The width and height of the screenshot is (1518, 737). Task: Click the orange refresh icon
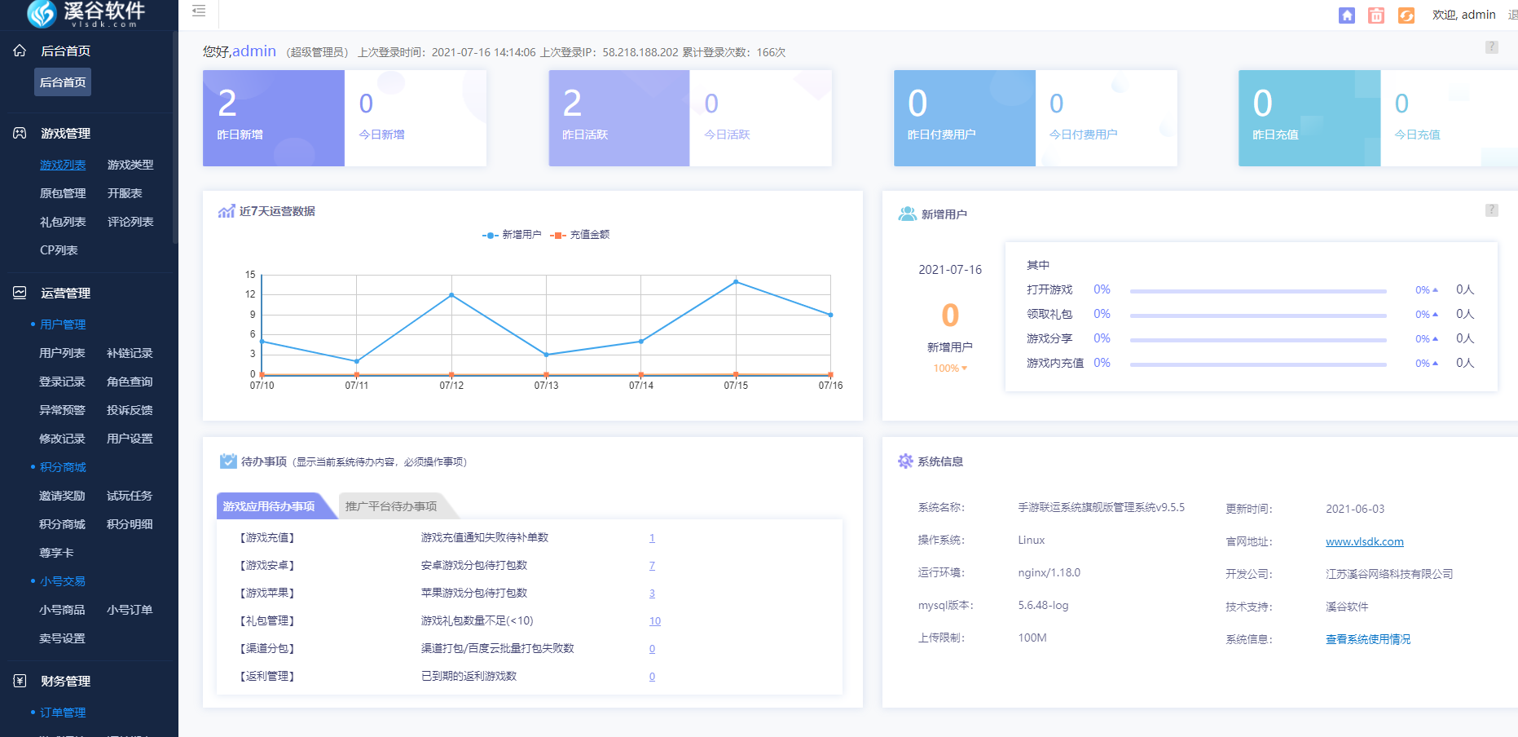tap(1406, 15)
